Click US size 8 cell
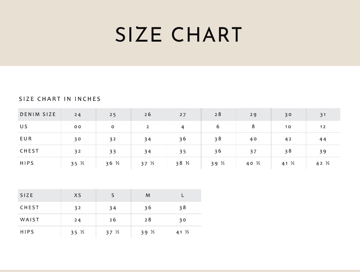The width and height of the screenshot is (360, 272). [253, 127]
